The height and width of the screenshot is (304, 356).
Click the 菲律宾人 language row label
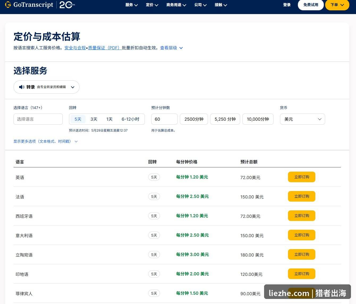(x=24, y=294)
